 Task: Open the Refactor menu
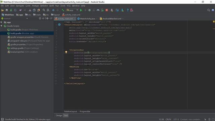click(x=44, y=6)
